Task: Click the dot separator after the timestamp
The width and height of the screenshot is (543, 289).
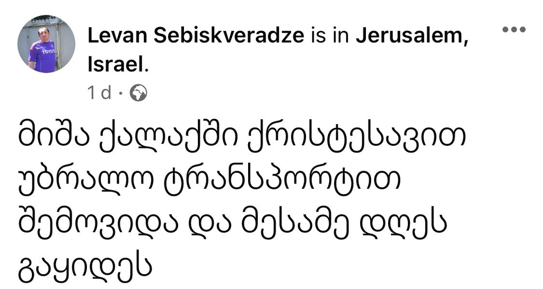Action: pos(121,94)
